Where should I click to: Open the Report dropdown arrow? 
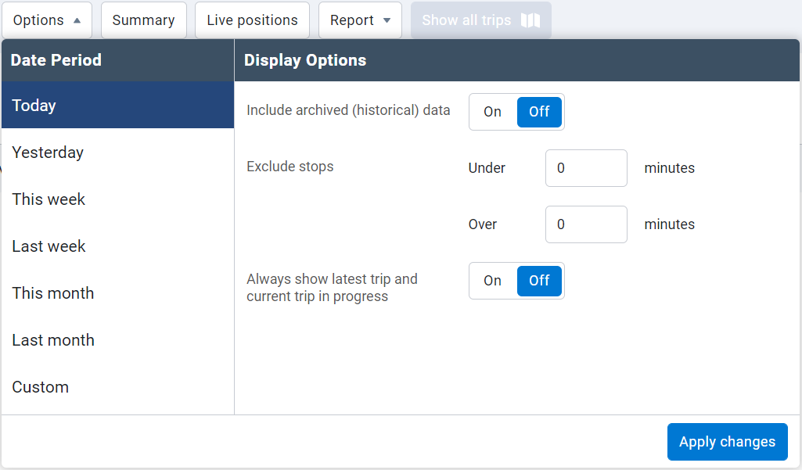coord(386,20)
